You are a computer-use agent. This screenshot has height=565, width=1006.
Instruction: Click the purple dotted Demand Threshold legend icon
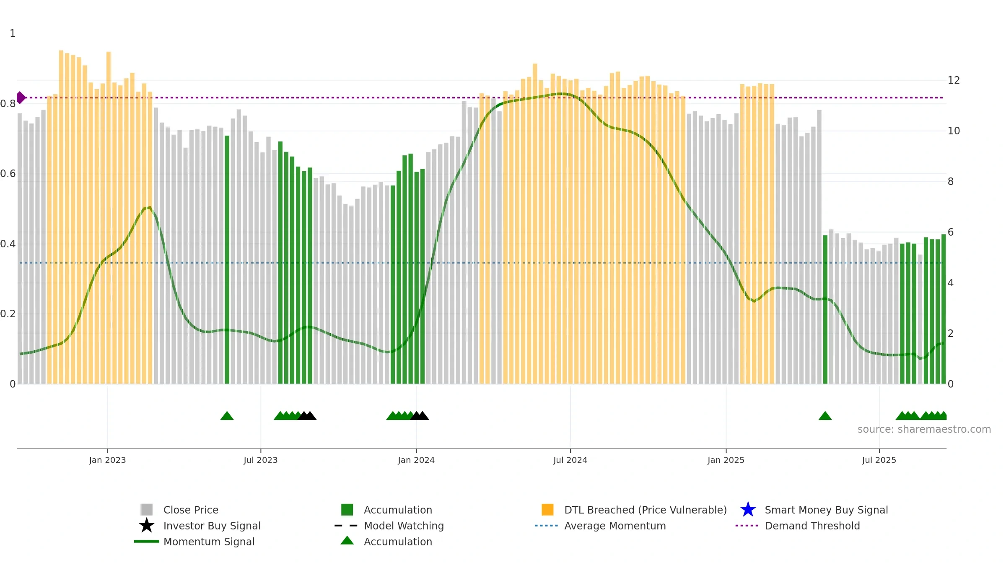pos(747,526)
